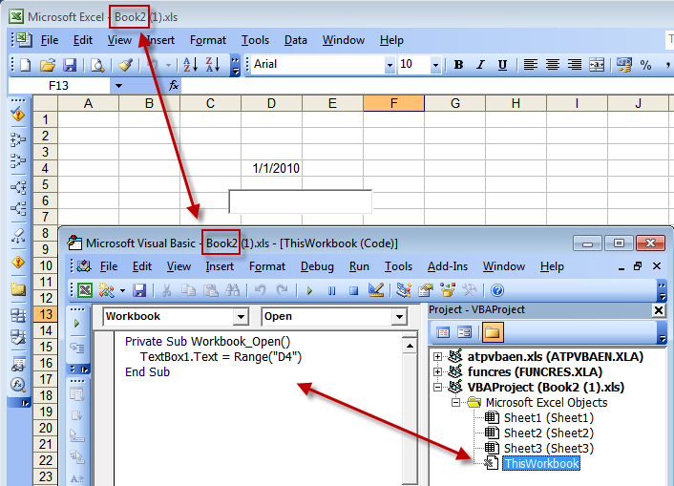
Task: Open the Debug menu in Visual Basic
Action: pos(317,266)
